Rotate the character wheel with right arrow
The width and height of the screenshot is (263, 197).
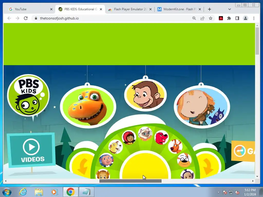tap(208, 166)
